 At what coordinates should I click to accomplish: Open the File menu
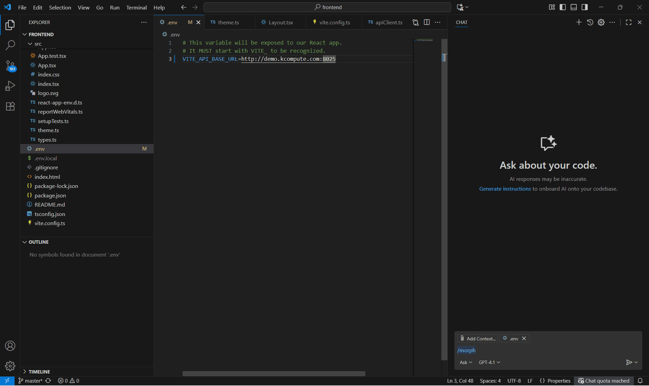[22, 7]
